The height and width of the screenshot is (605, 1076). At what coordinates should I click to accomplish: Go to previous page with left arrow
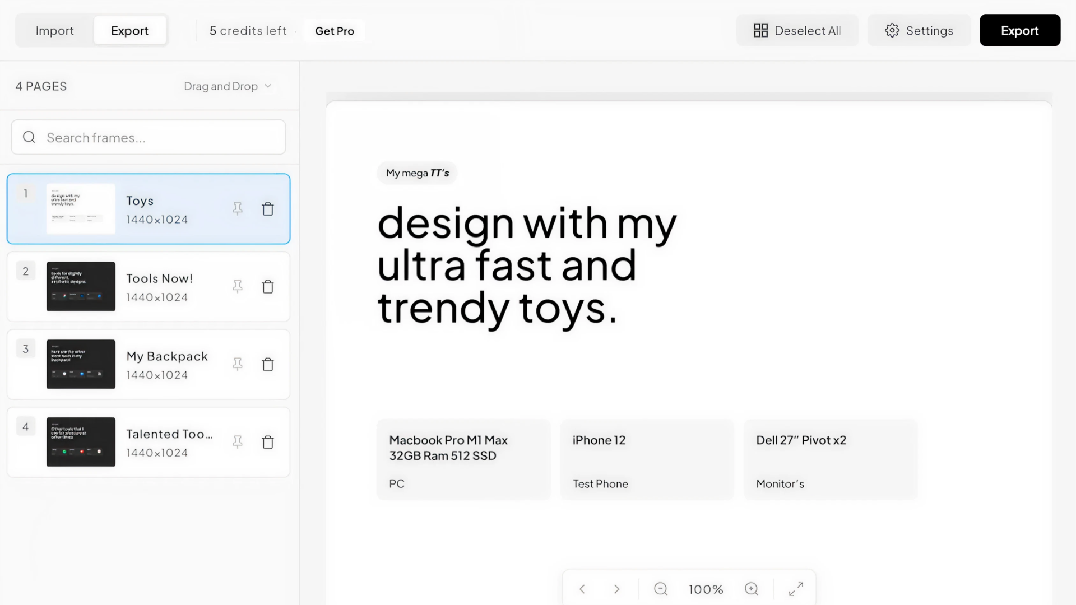tap(582, 589)
